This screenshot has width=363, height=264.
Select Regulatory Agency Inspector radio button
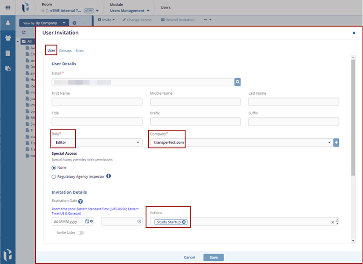click(54, 177)
